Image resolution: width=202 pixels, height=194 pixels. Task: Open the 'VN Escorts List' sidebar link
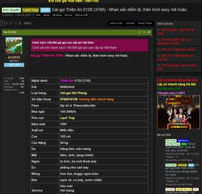pos(168,89)
